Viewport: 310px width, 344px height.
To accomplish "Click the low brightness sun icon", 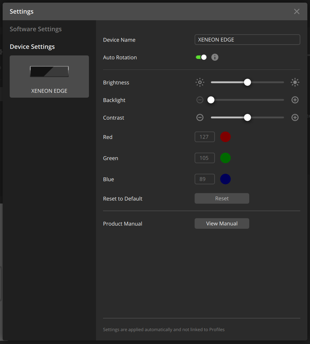I will [x=200, y=82].
